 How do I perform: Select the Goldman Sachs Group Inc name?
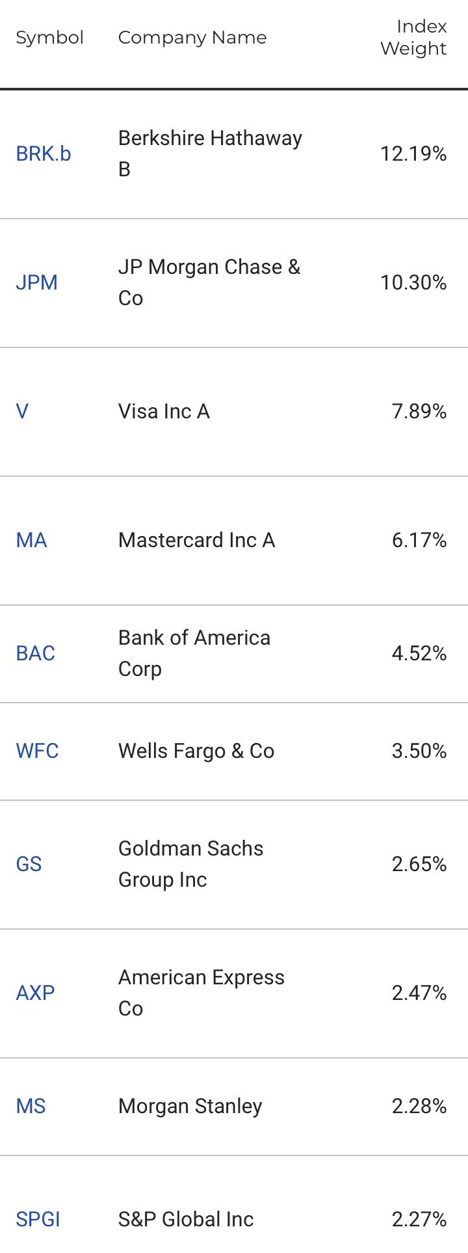pos(191,865)
